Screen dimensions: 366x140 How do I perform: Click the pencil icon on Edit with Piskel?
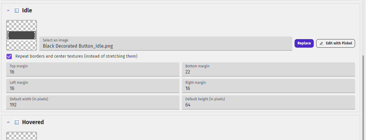[321, 43]
